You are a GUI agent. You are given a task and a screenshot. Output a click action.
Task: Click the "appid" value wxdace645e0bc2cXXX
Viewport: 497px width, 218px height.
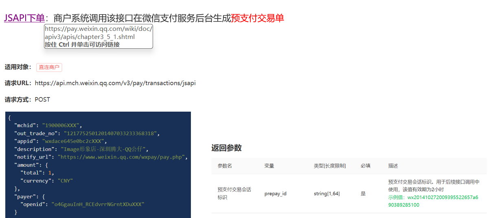click(74, 141)
